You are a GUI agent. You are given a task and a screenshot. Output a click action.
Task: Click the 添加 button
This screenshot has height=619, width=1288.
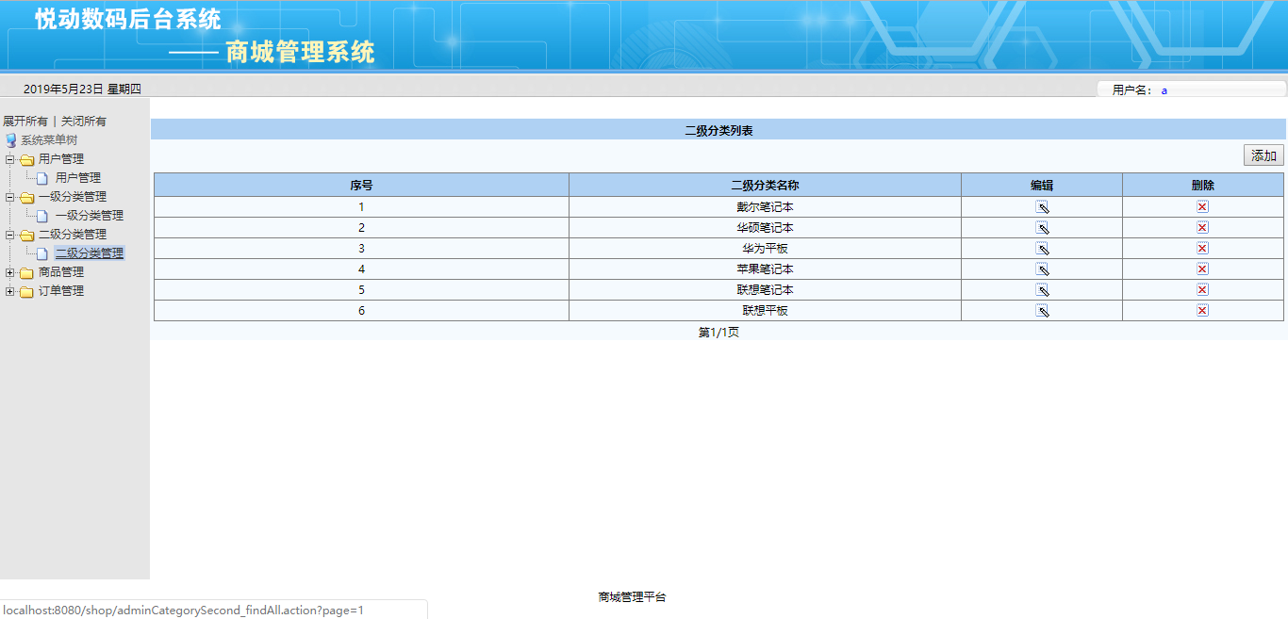pyautogui.click(x=1263, y=155)
